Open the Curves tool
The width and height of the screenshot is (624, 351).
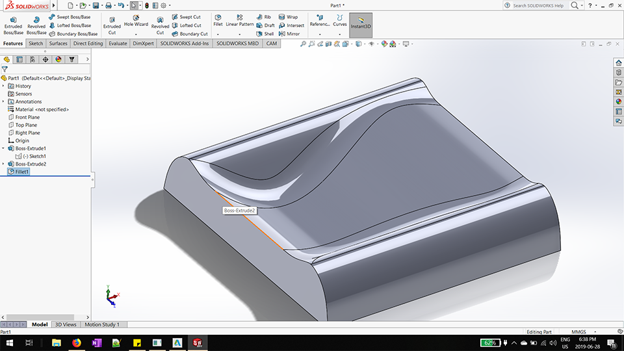pyautogui.click(x=339, y=21)
